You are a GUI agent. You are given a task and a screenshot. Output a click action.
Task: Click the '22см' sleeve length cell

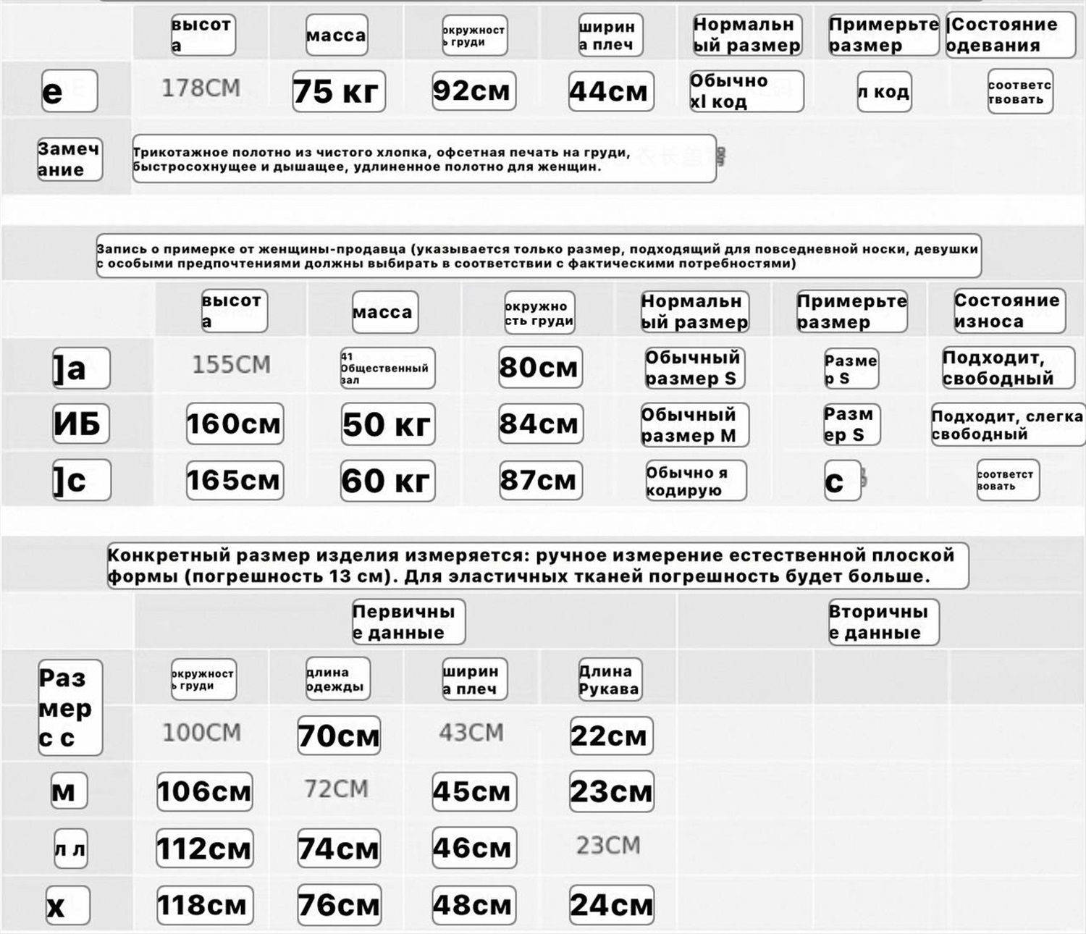point(611,736)
